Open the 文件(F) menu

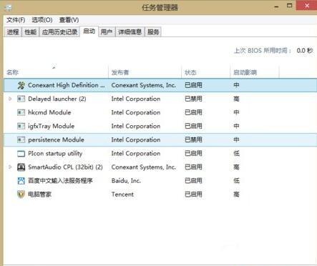point(16,20)
